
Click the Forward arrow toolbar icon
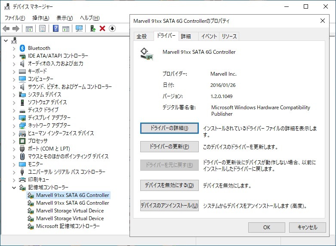[16, 28]
